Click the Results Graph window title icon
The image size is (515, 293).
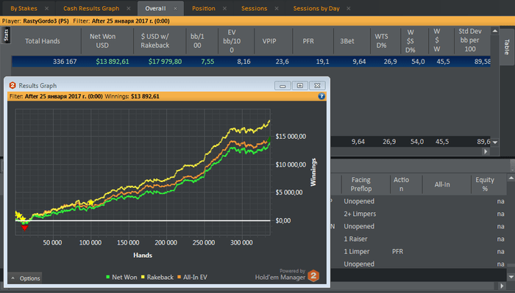(13, 85)
